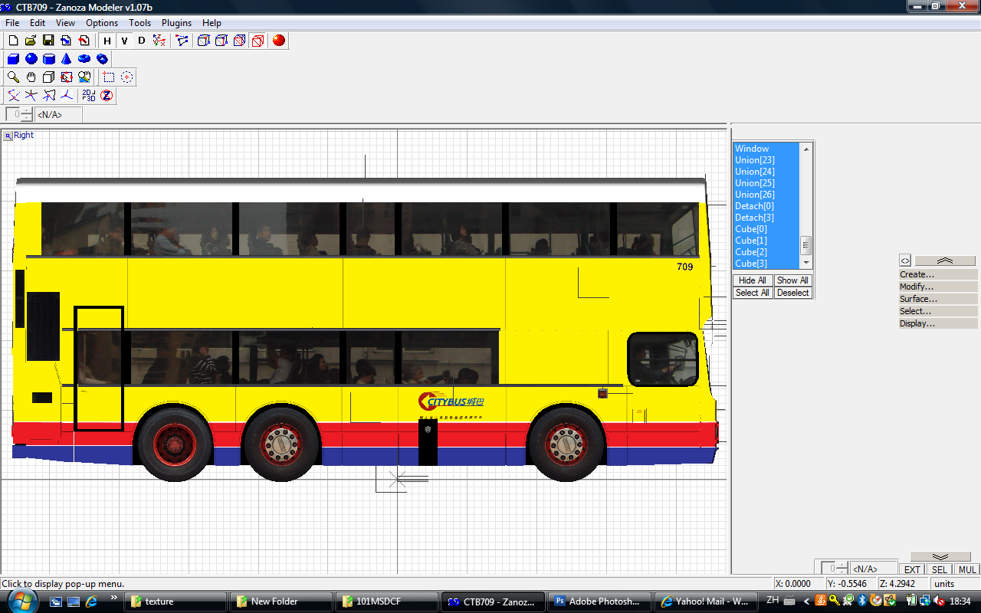
Task: Open the Tools menu
Action: point(139,23)
